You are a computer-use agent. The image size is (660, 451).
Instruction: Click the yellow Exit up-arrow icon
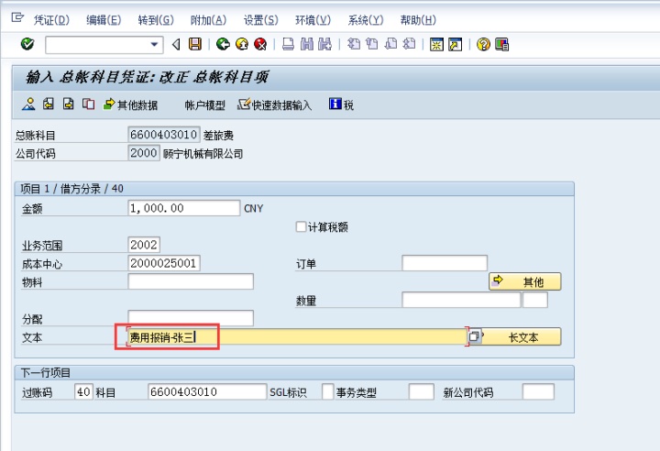242,44
